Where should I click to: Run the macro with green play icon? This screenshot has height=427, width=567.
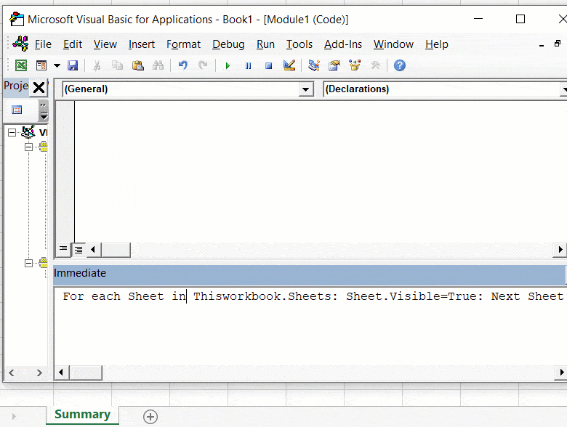point(228,66)
